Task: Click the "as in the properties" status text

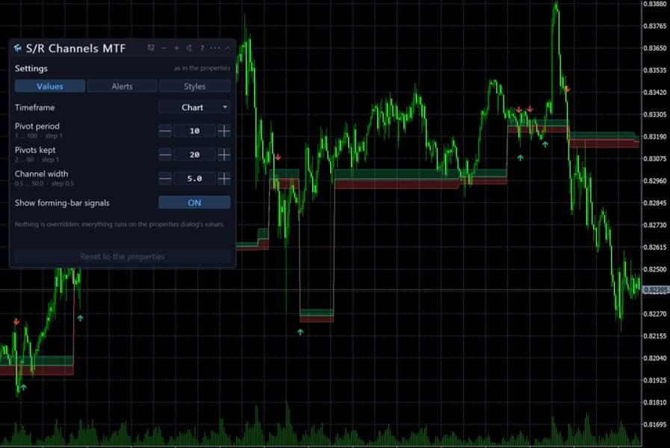Action: click(202, 69)
